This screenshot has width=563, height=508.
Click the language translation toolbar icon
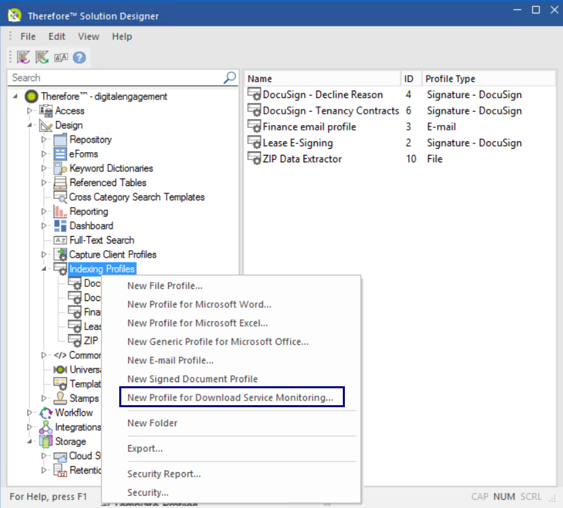[x=61, y=57]
